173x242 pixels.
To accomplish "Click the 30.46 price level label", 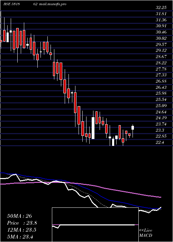I will click(161, 32).
